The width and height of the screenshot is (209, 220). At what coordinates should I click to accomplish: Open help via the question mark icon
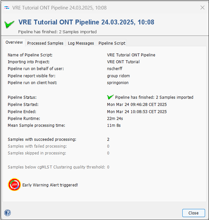[7, 213]
